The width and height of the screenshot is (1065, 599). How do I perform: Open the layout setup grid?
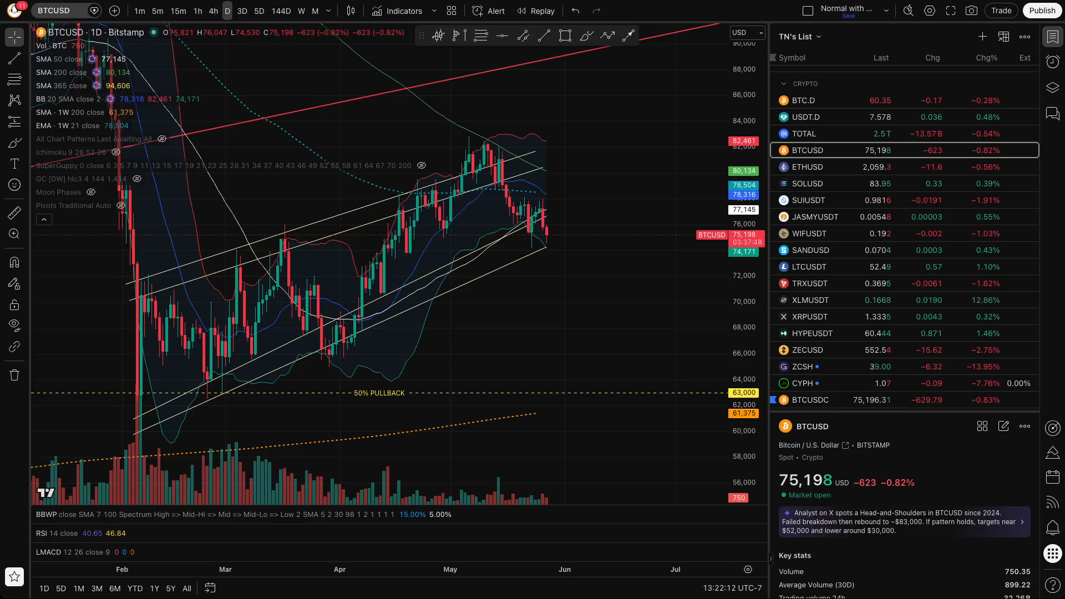[x=452, y=11]
